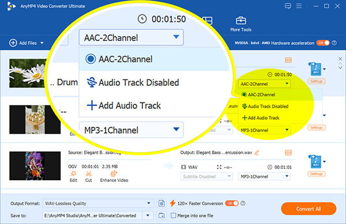
Task: Click the Add Files button
Action: coord(23,43)
